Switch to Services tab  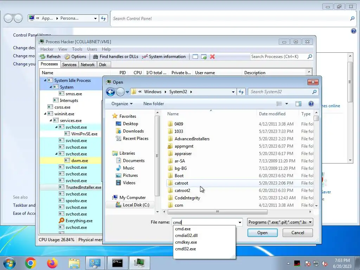coord(69,65)
